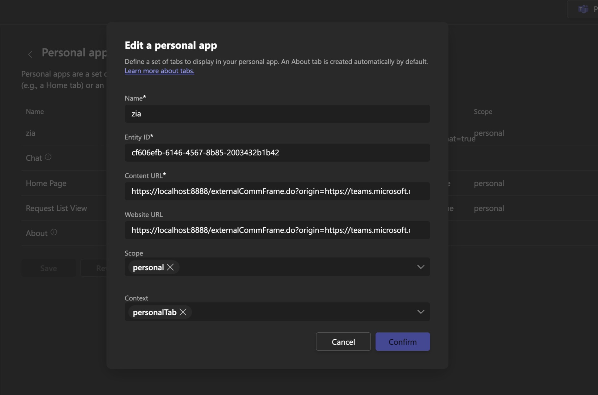Remove the personalTab context tag
The image size is (598, 395).
[183, 312]
